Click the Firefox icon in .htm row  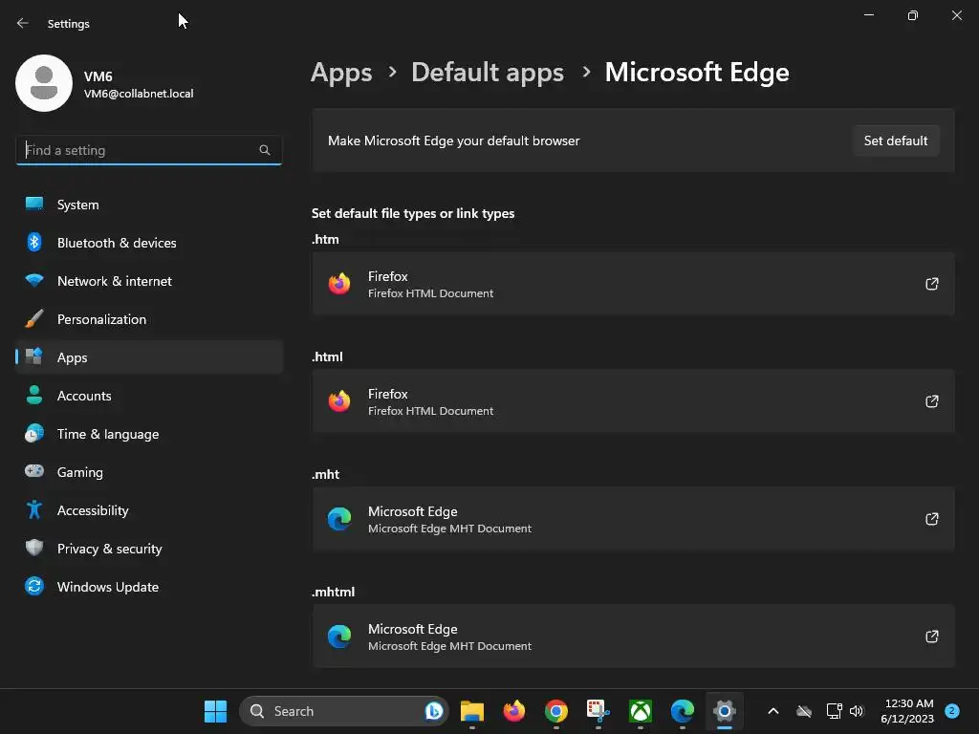pos(339,284)
